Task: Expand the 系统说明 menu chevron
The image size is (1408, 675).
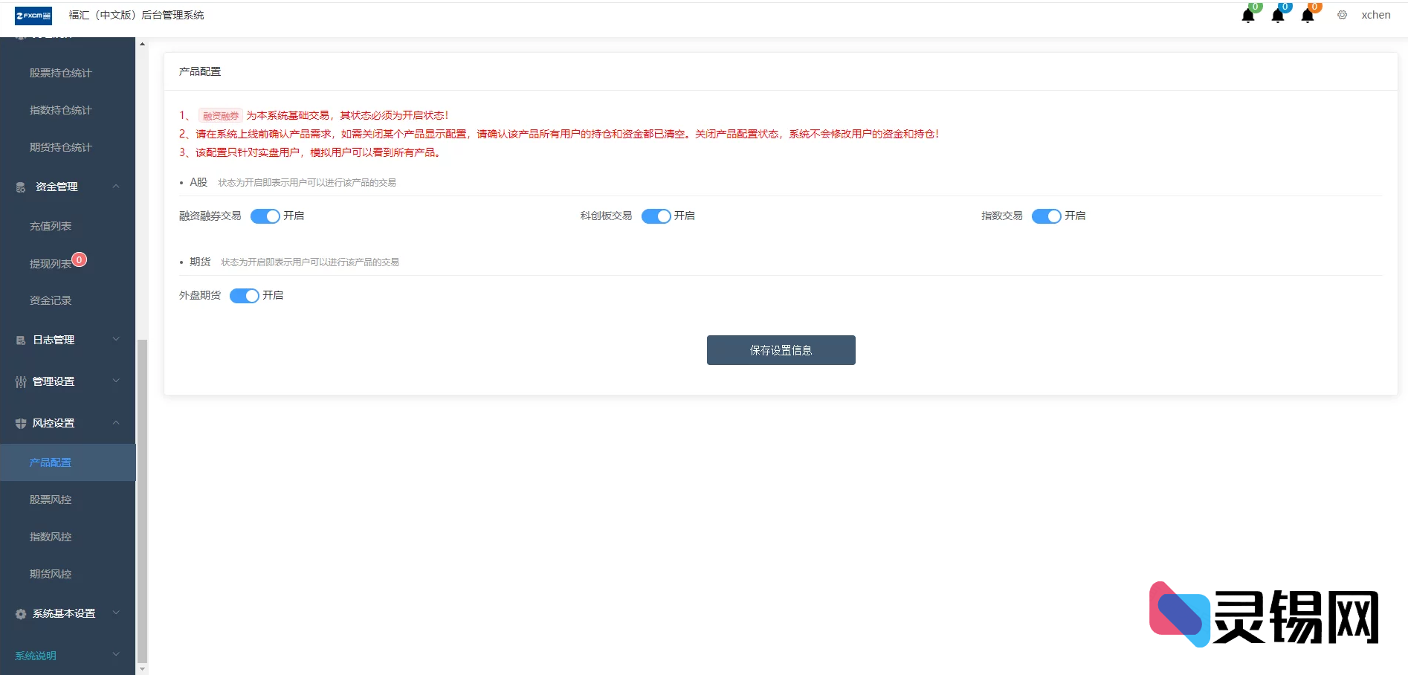Action: click(116, 655)
